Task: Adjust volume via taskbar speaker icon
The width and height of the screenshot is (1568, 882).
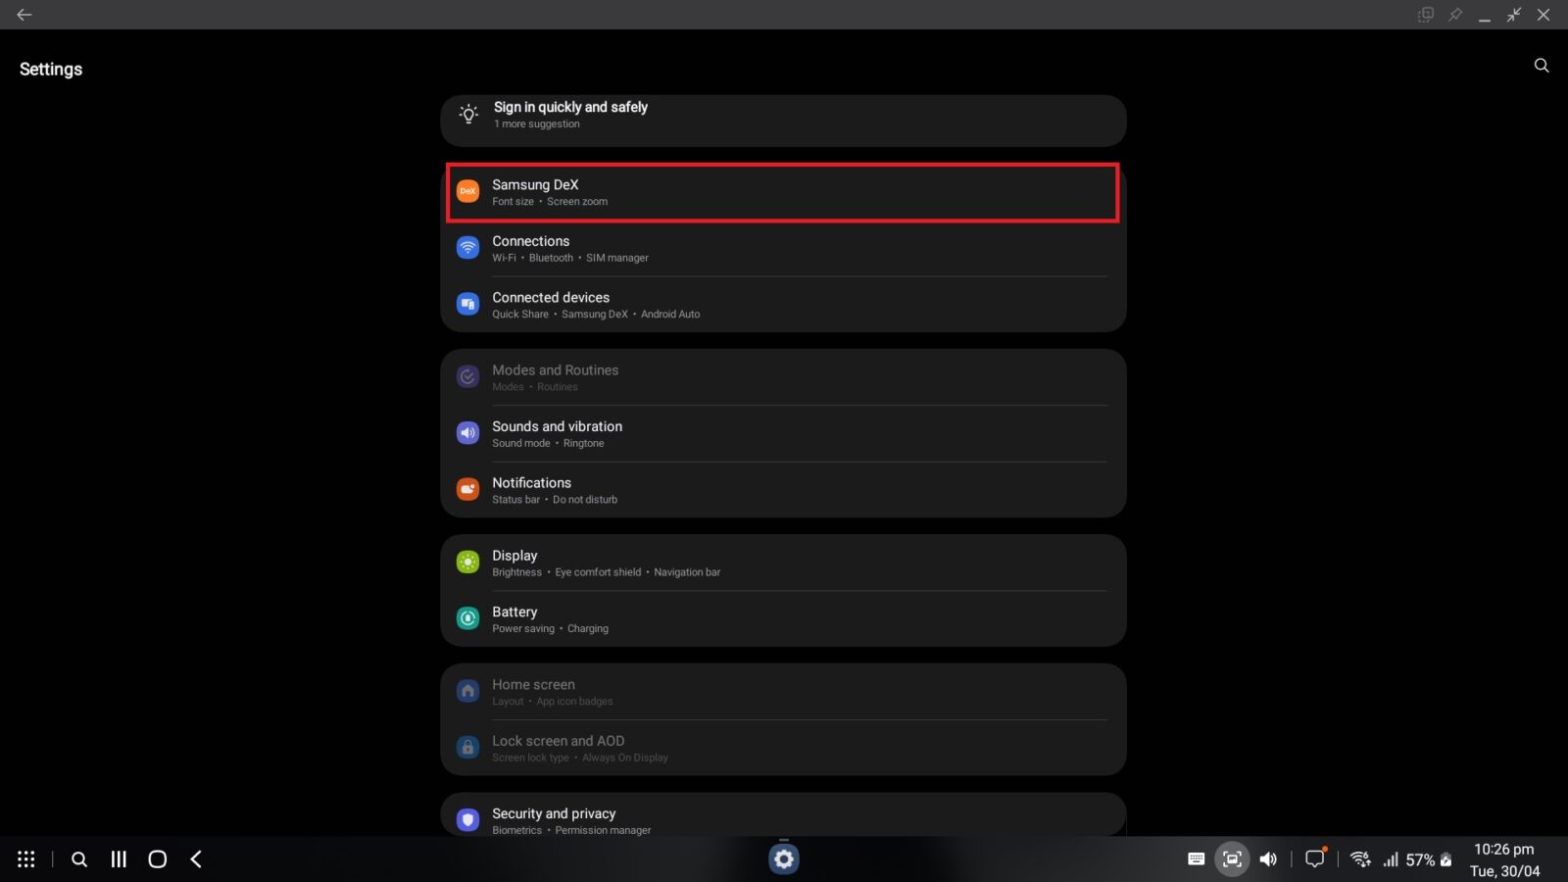Action: 1268,858
